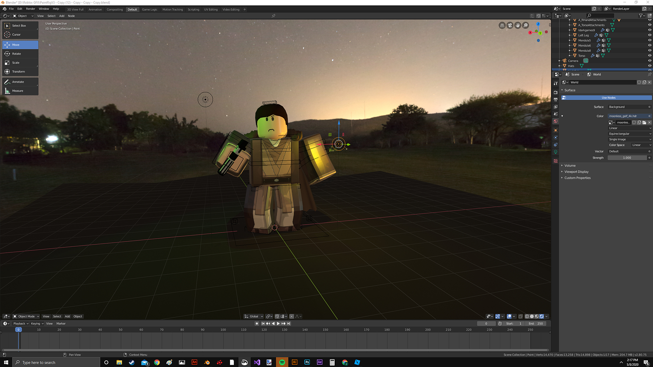Screen dimensions: 653x367
Task: Switch to the UV Editing workspace tab
Action: point(210,9)
